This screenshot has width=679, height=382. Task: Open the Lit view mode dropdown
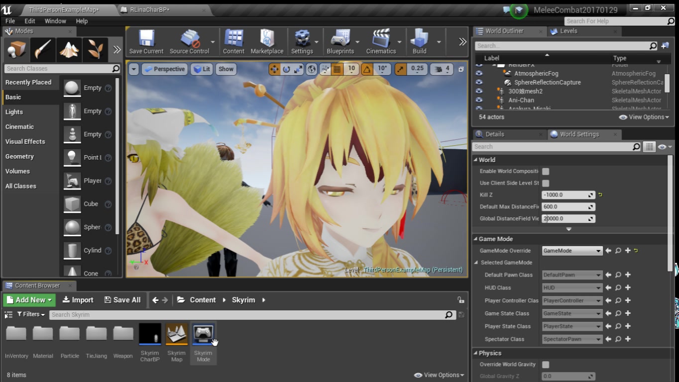pyautogui.click(x=202, y=69)
